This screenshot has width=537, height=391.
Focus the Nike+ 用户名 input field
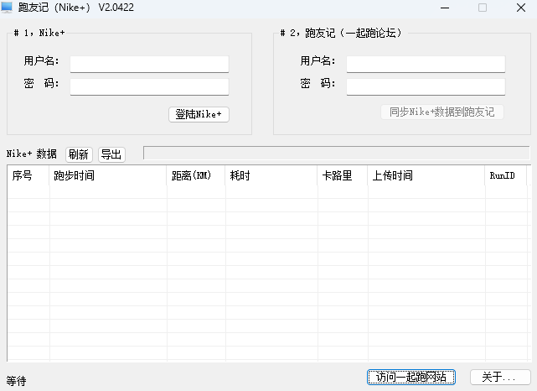pyautogui.click(x=149, y=64)
